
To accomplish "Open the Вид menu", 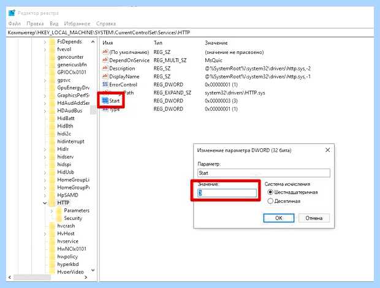I will pyautogui.click(x=54, y=23).
